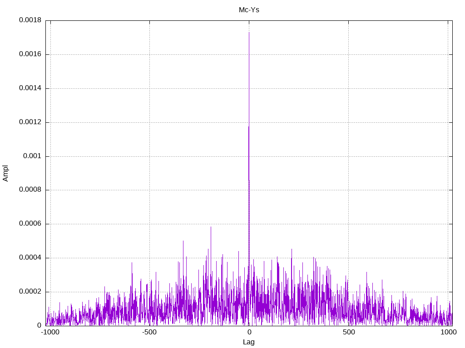Image resolution: width=465 pixels, height=348 pixels.
Task: Click the x-axis tick label 1000
Action: tap(448, 332)
